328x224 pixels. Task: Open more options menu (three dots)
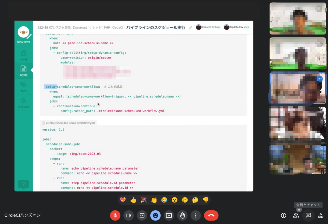tap(196, 216)
